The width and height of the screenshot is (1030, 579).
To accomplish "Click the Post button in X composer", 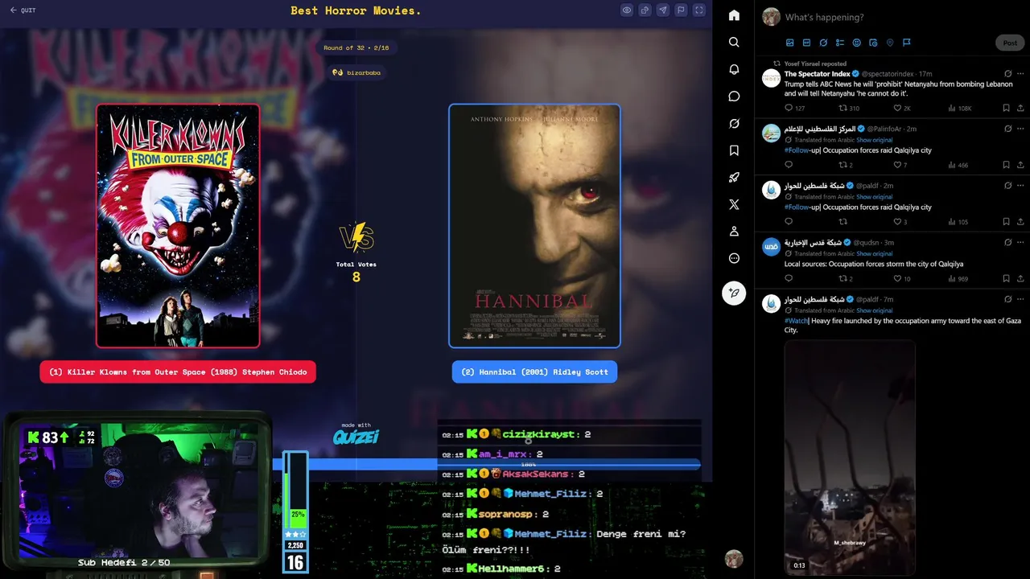I will coord(1010,43).
